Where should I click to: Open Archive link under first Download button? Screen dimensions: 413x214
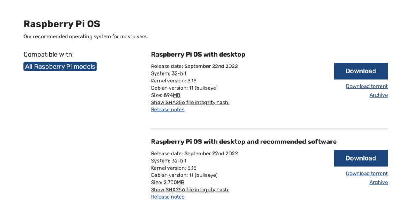378,95
